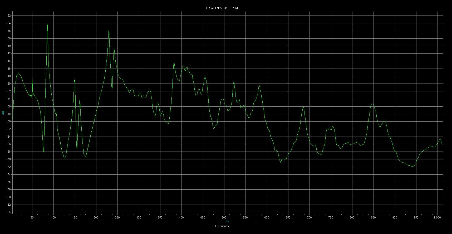Select the 600 tick on frequency axis
The width and height of the screenshot is (452, 234).
[x=267, y=217]
